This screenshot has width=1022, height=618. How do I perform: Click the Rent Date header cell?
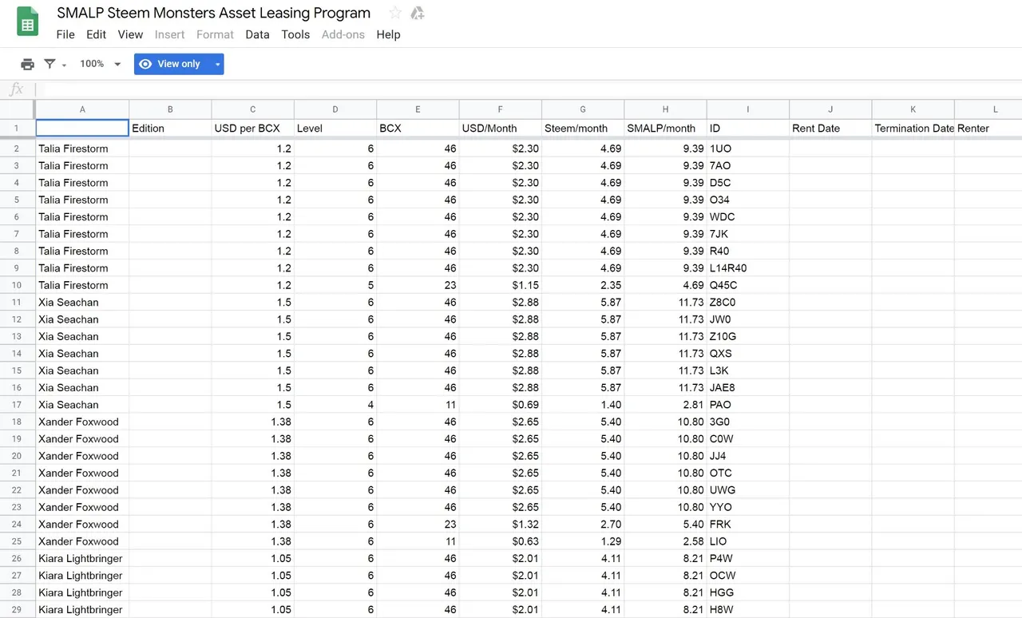click(830, 128)
